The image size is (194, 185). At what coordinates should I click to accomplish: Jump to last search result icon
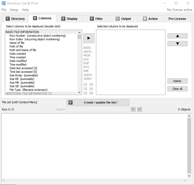tap(140, 109)
